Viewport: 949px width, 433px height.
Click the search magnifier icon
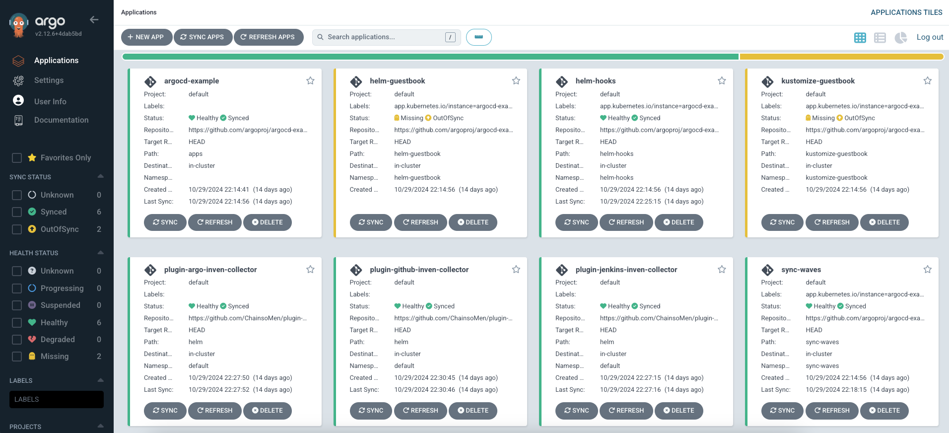point(321,37)
